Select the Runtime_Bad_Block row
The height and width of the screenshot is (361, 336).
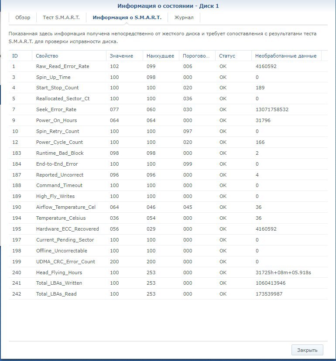click(168, 153)
